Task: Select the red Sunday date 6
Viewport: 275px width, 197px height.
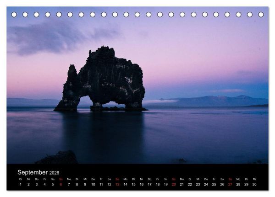Action: [61, 184]
